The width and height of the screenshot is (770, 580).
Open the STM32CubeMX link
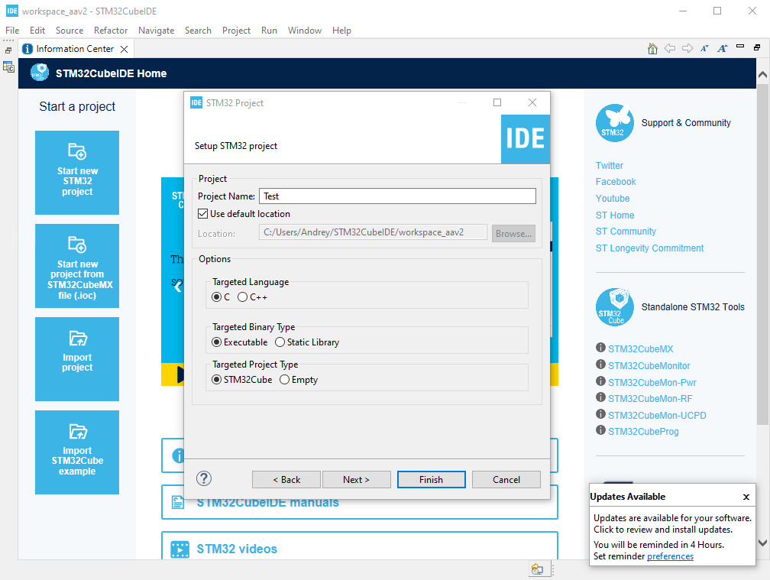pos(640,348)
